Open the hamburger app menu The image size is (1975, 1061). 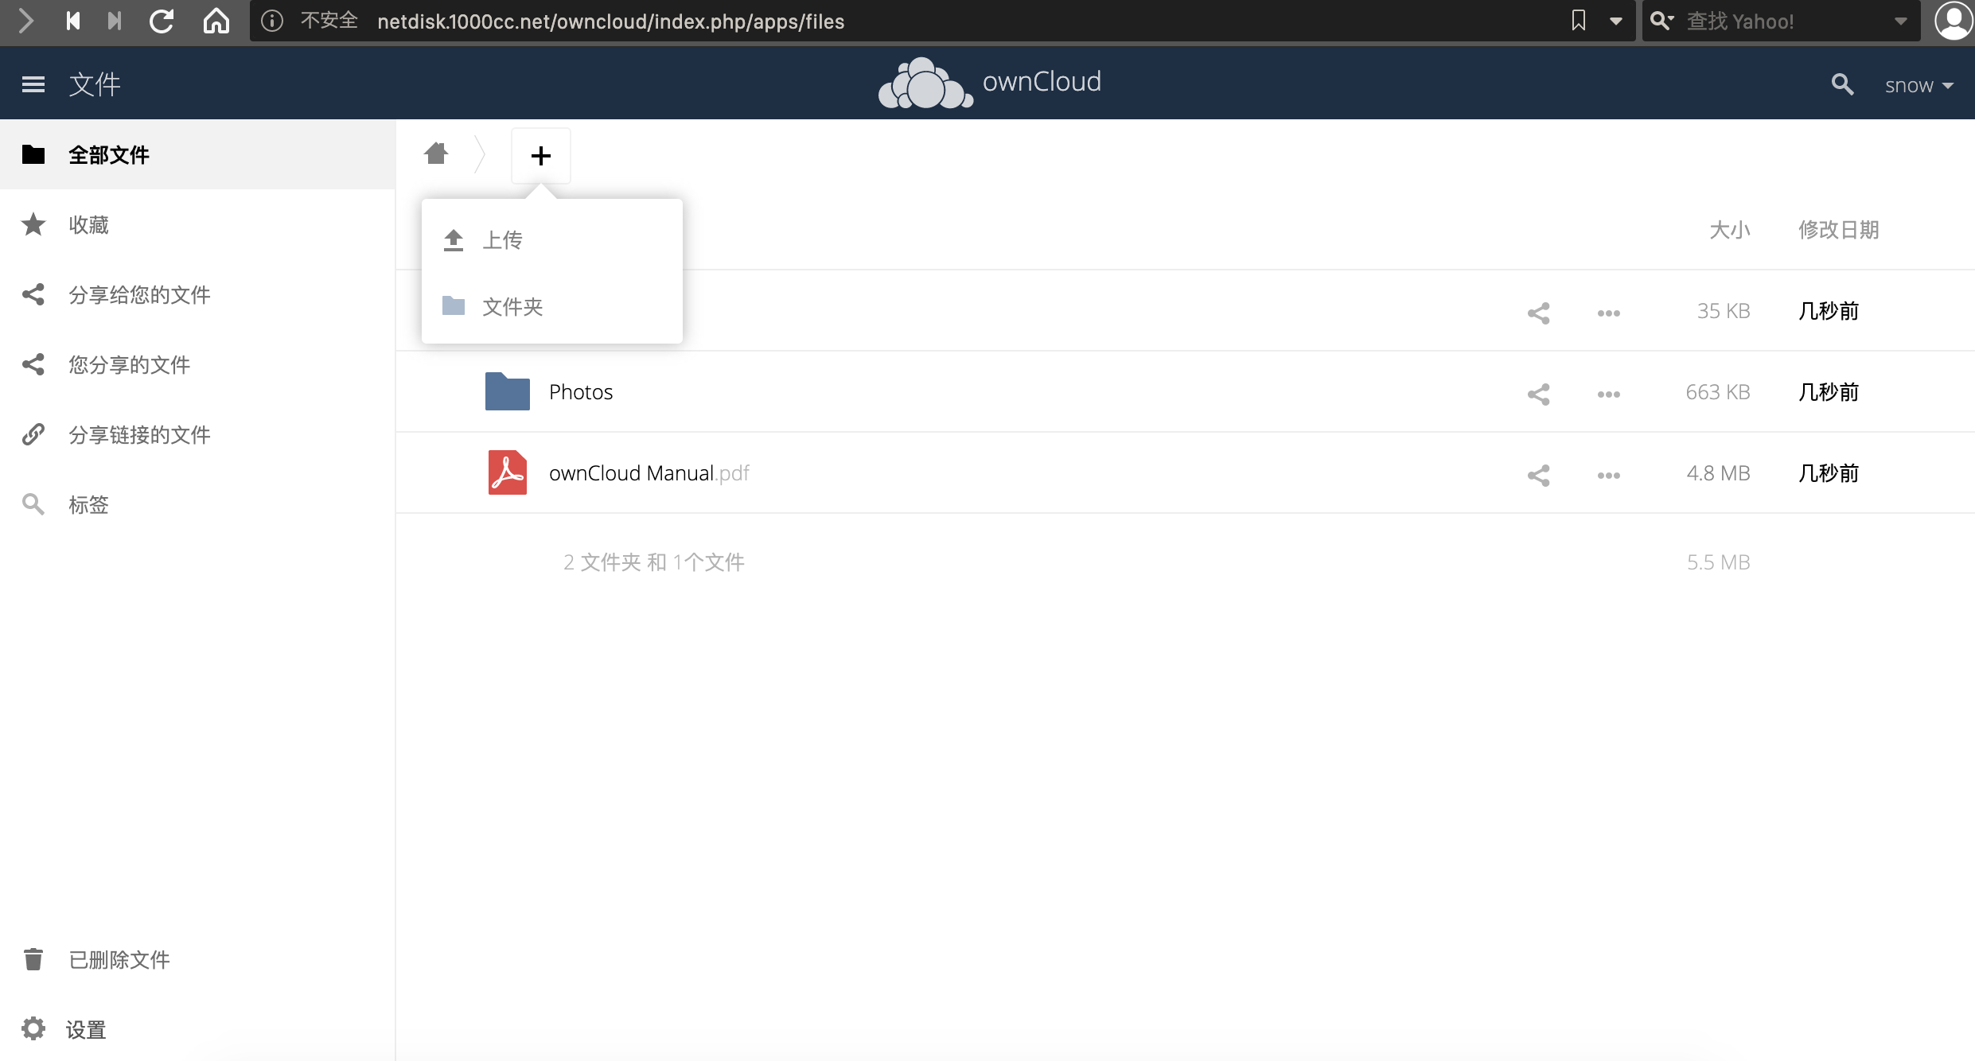pyautogui.click(x=33, y=84)
